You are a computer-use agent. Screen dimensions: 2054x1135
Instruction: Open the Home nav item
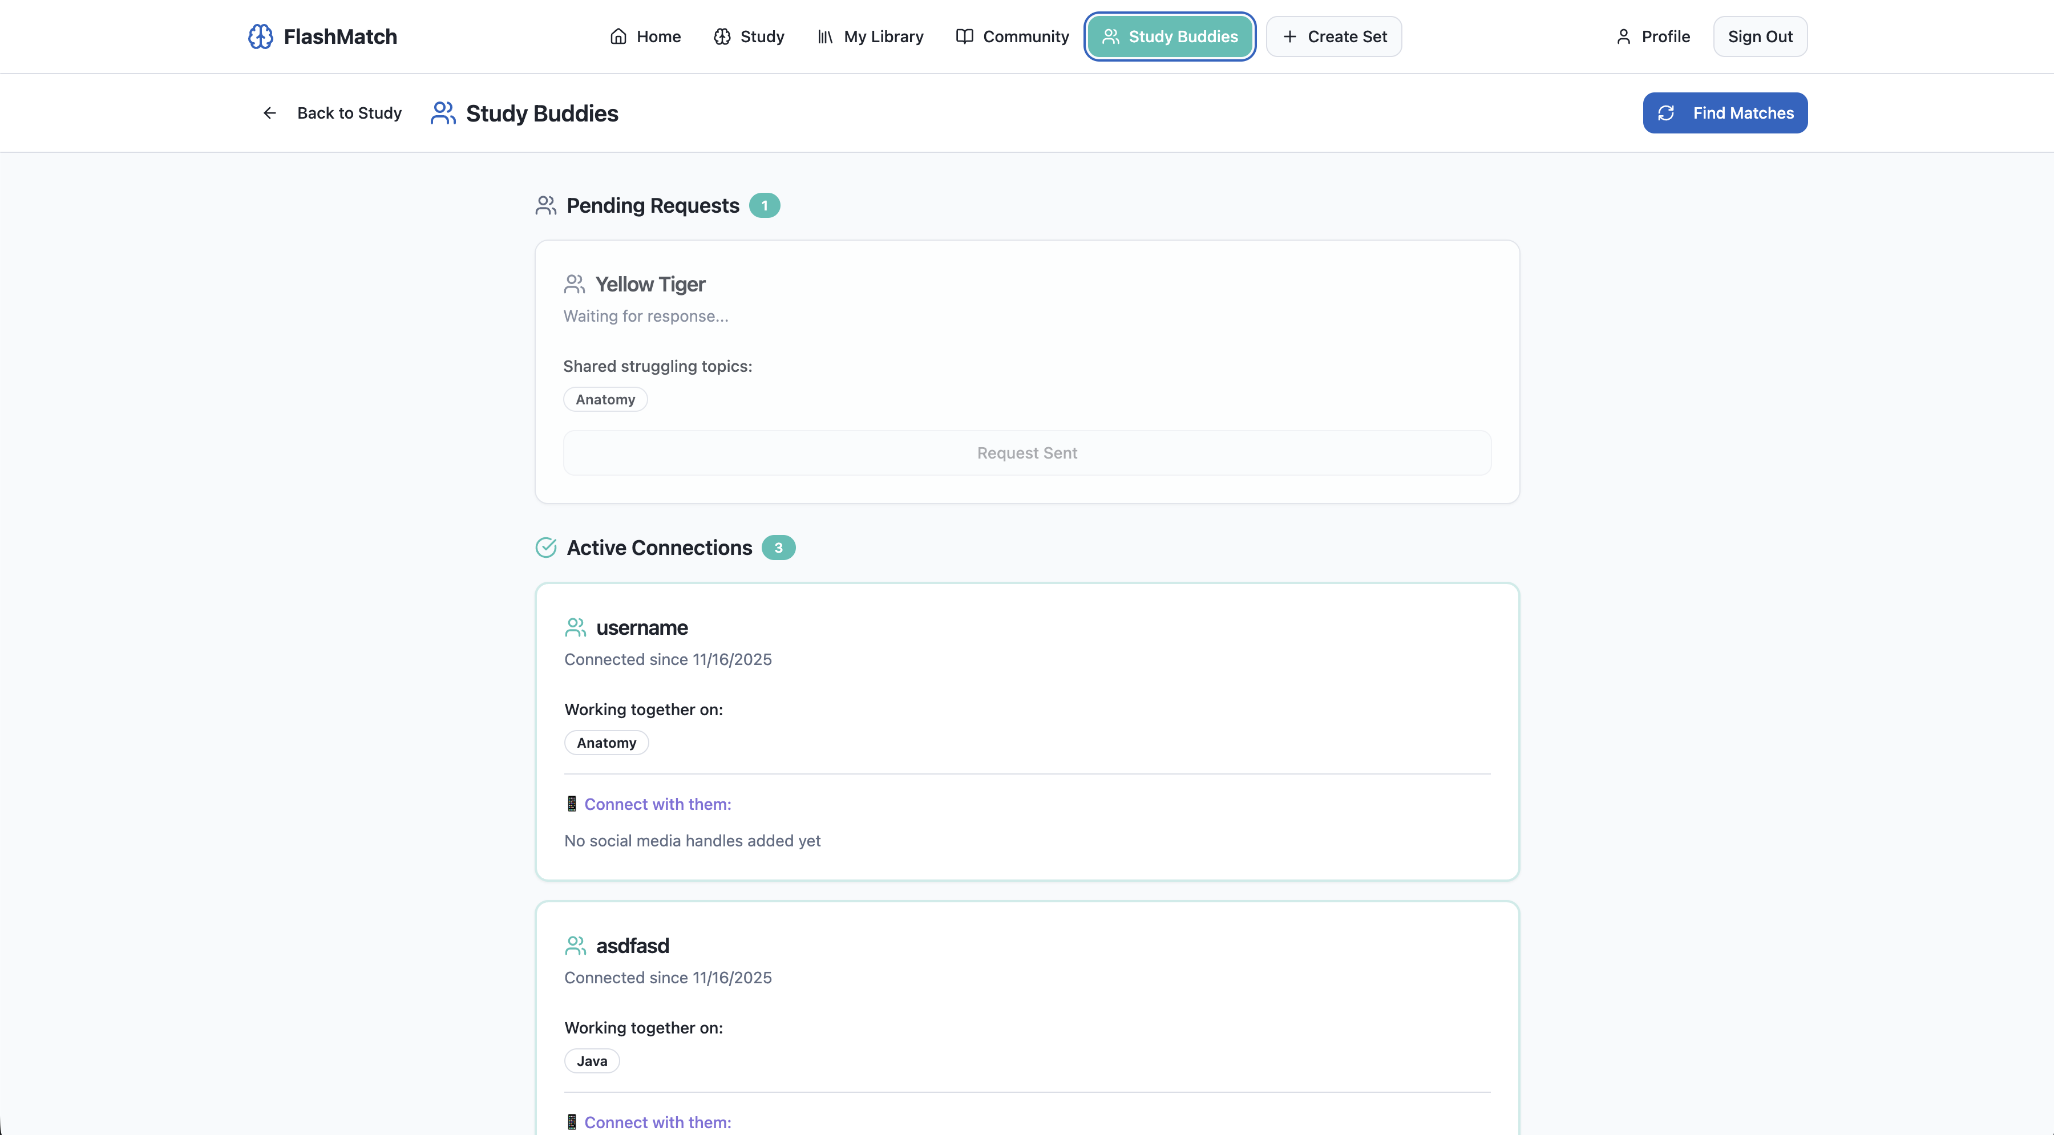click(645, 37)
